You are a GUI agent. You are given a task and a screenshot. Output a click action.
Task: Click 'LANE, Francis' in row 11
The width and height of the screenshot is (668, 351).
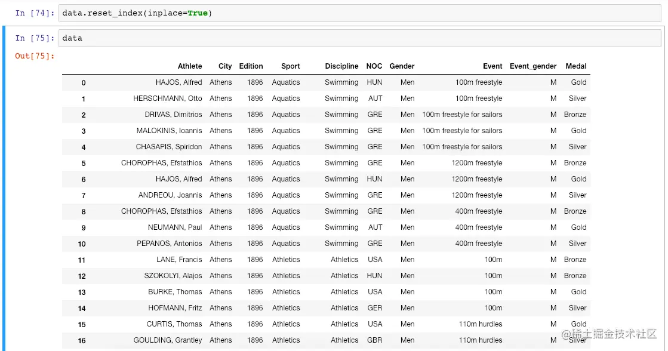click(180, 260)
